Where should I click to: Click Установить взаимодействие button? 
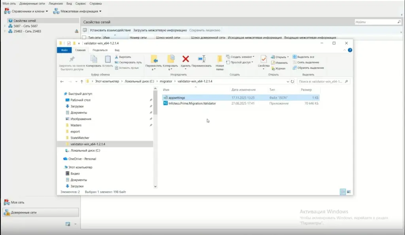pyautogui.click(x=110, y=30)
